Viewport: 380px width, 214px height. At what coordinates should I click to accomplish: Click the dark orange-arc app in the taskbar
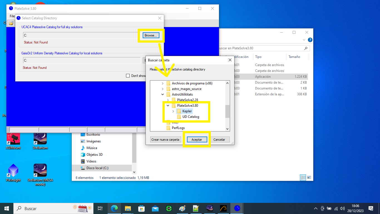point(223,208)
